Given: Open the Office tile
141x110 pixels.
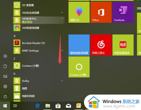Looking at the screenshot, I should 101,12.
